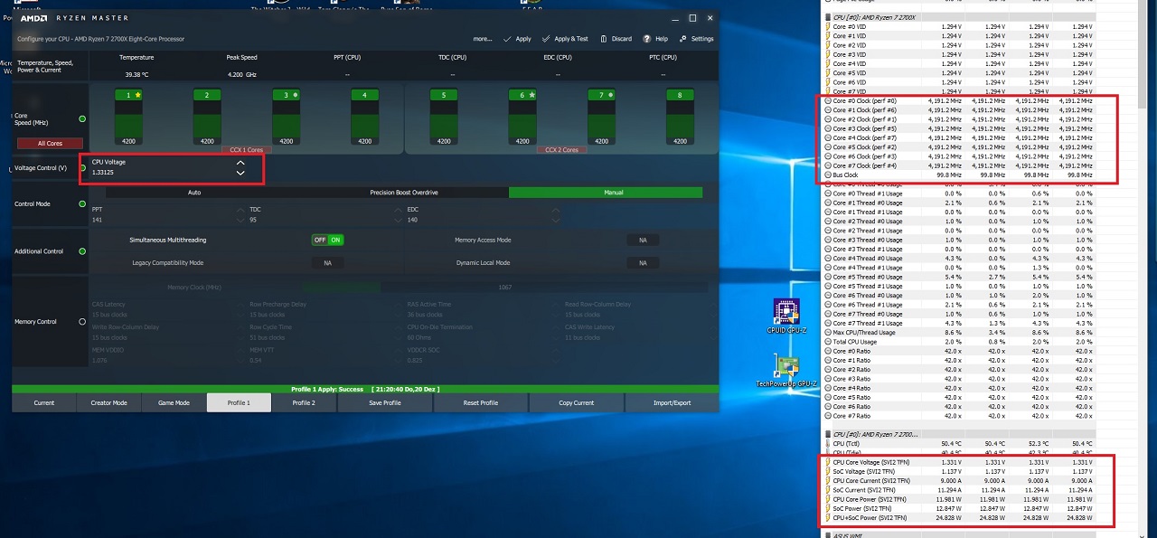Select Precision Boost Overdrive control mode

pyautogui.click(x=404, y=193)
